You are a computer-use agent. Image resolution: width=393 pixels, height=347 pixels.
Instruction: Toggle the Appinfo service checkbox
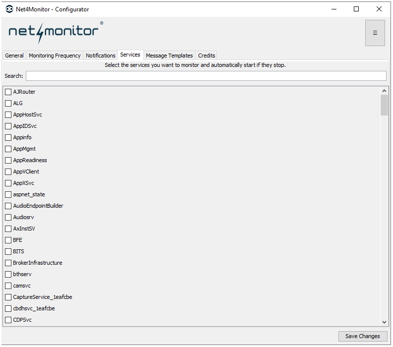click(x=8, y=137)
